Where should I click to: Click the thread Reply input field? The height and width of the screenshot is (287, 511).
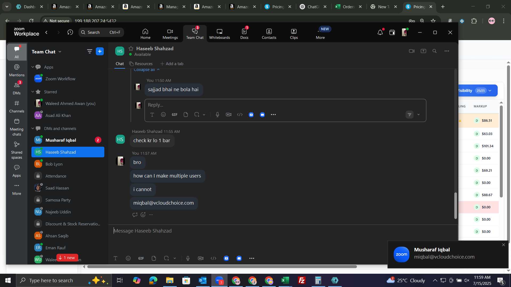pyautogui.click(x=285, y=105)
